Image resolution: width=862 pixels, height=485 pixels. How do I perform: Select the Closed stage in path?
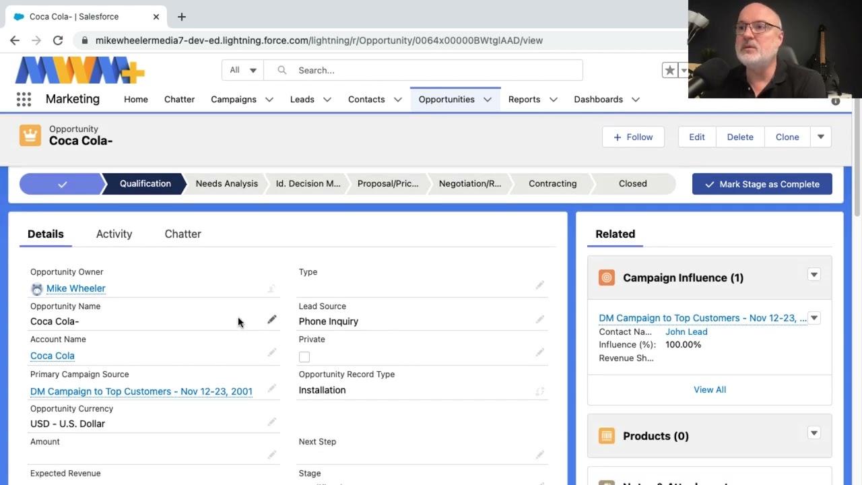click(x=633, y=183)
